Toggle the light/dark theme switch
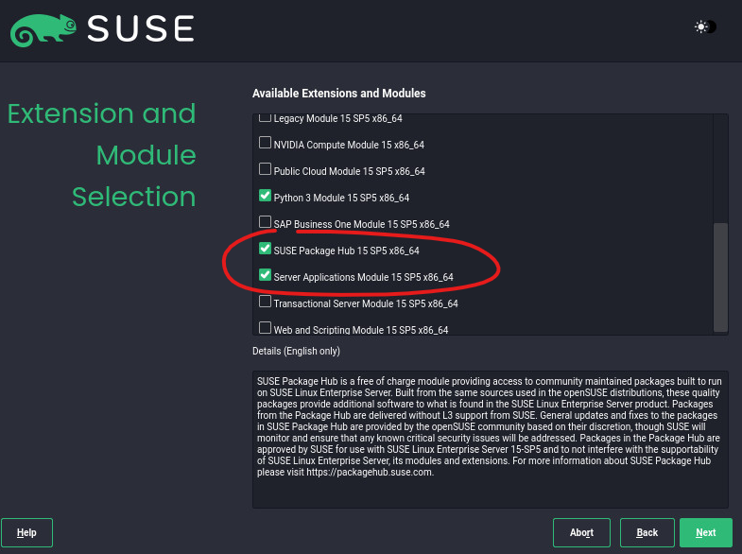The width and height of the screenshot is (742, 554). pos(705,26)
